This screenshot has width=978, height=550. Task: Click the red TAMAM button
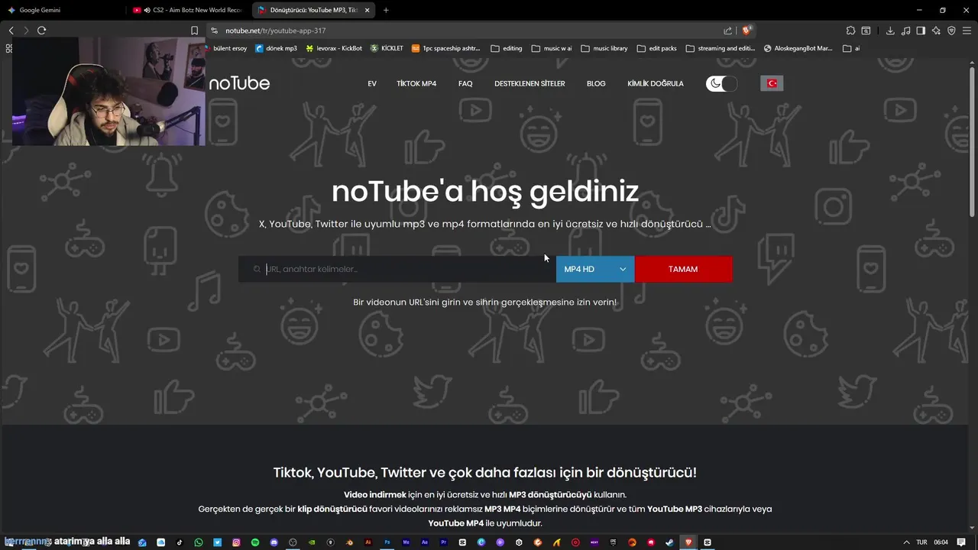683,269
